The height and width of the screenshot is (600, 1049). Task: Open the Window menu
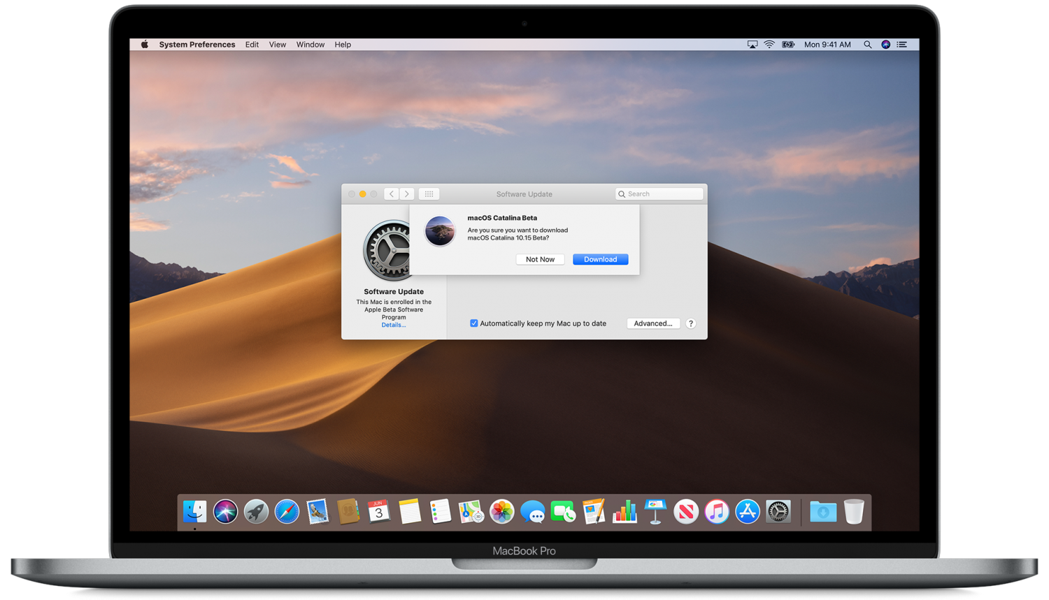click(310, 45)
